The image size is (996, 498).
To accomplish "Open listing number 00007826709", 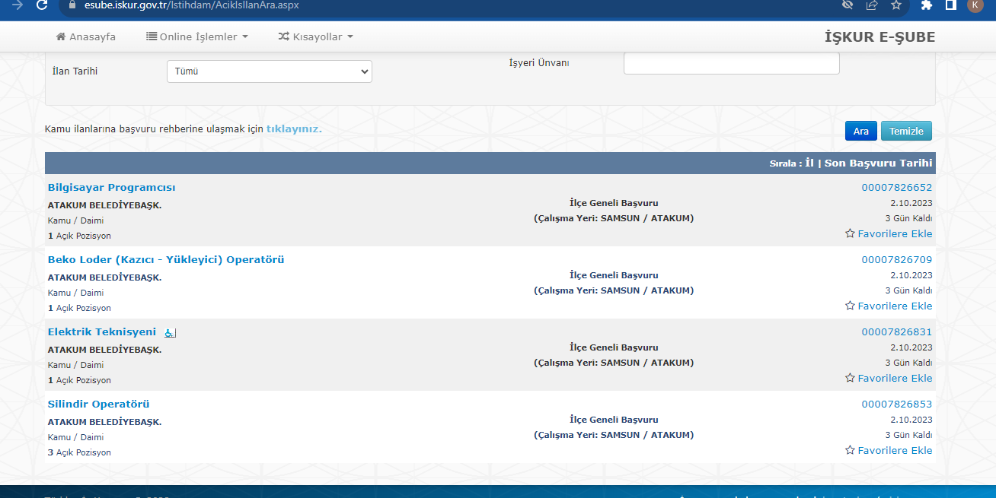I will pos(897,260).
